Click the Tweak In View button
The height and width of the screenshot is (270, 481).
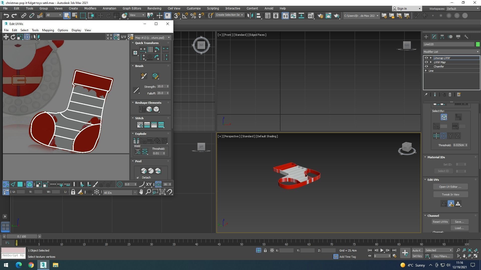click(x=450, y=194)
